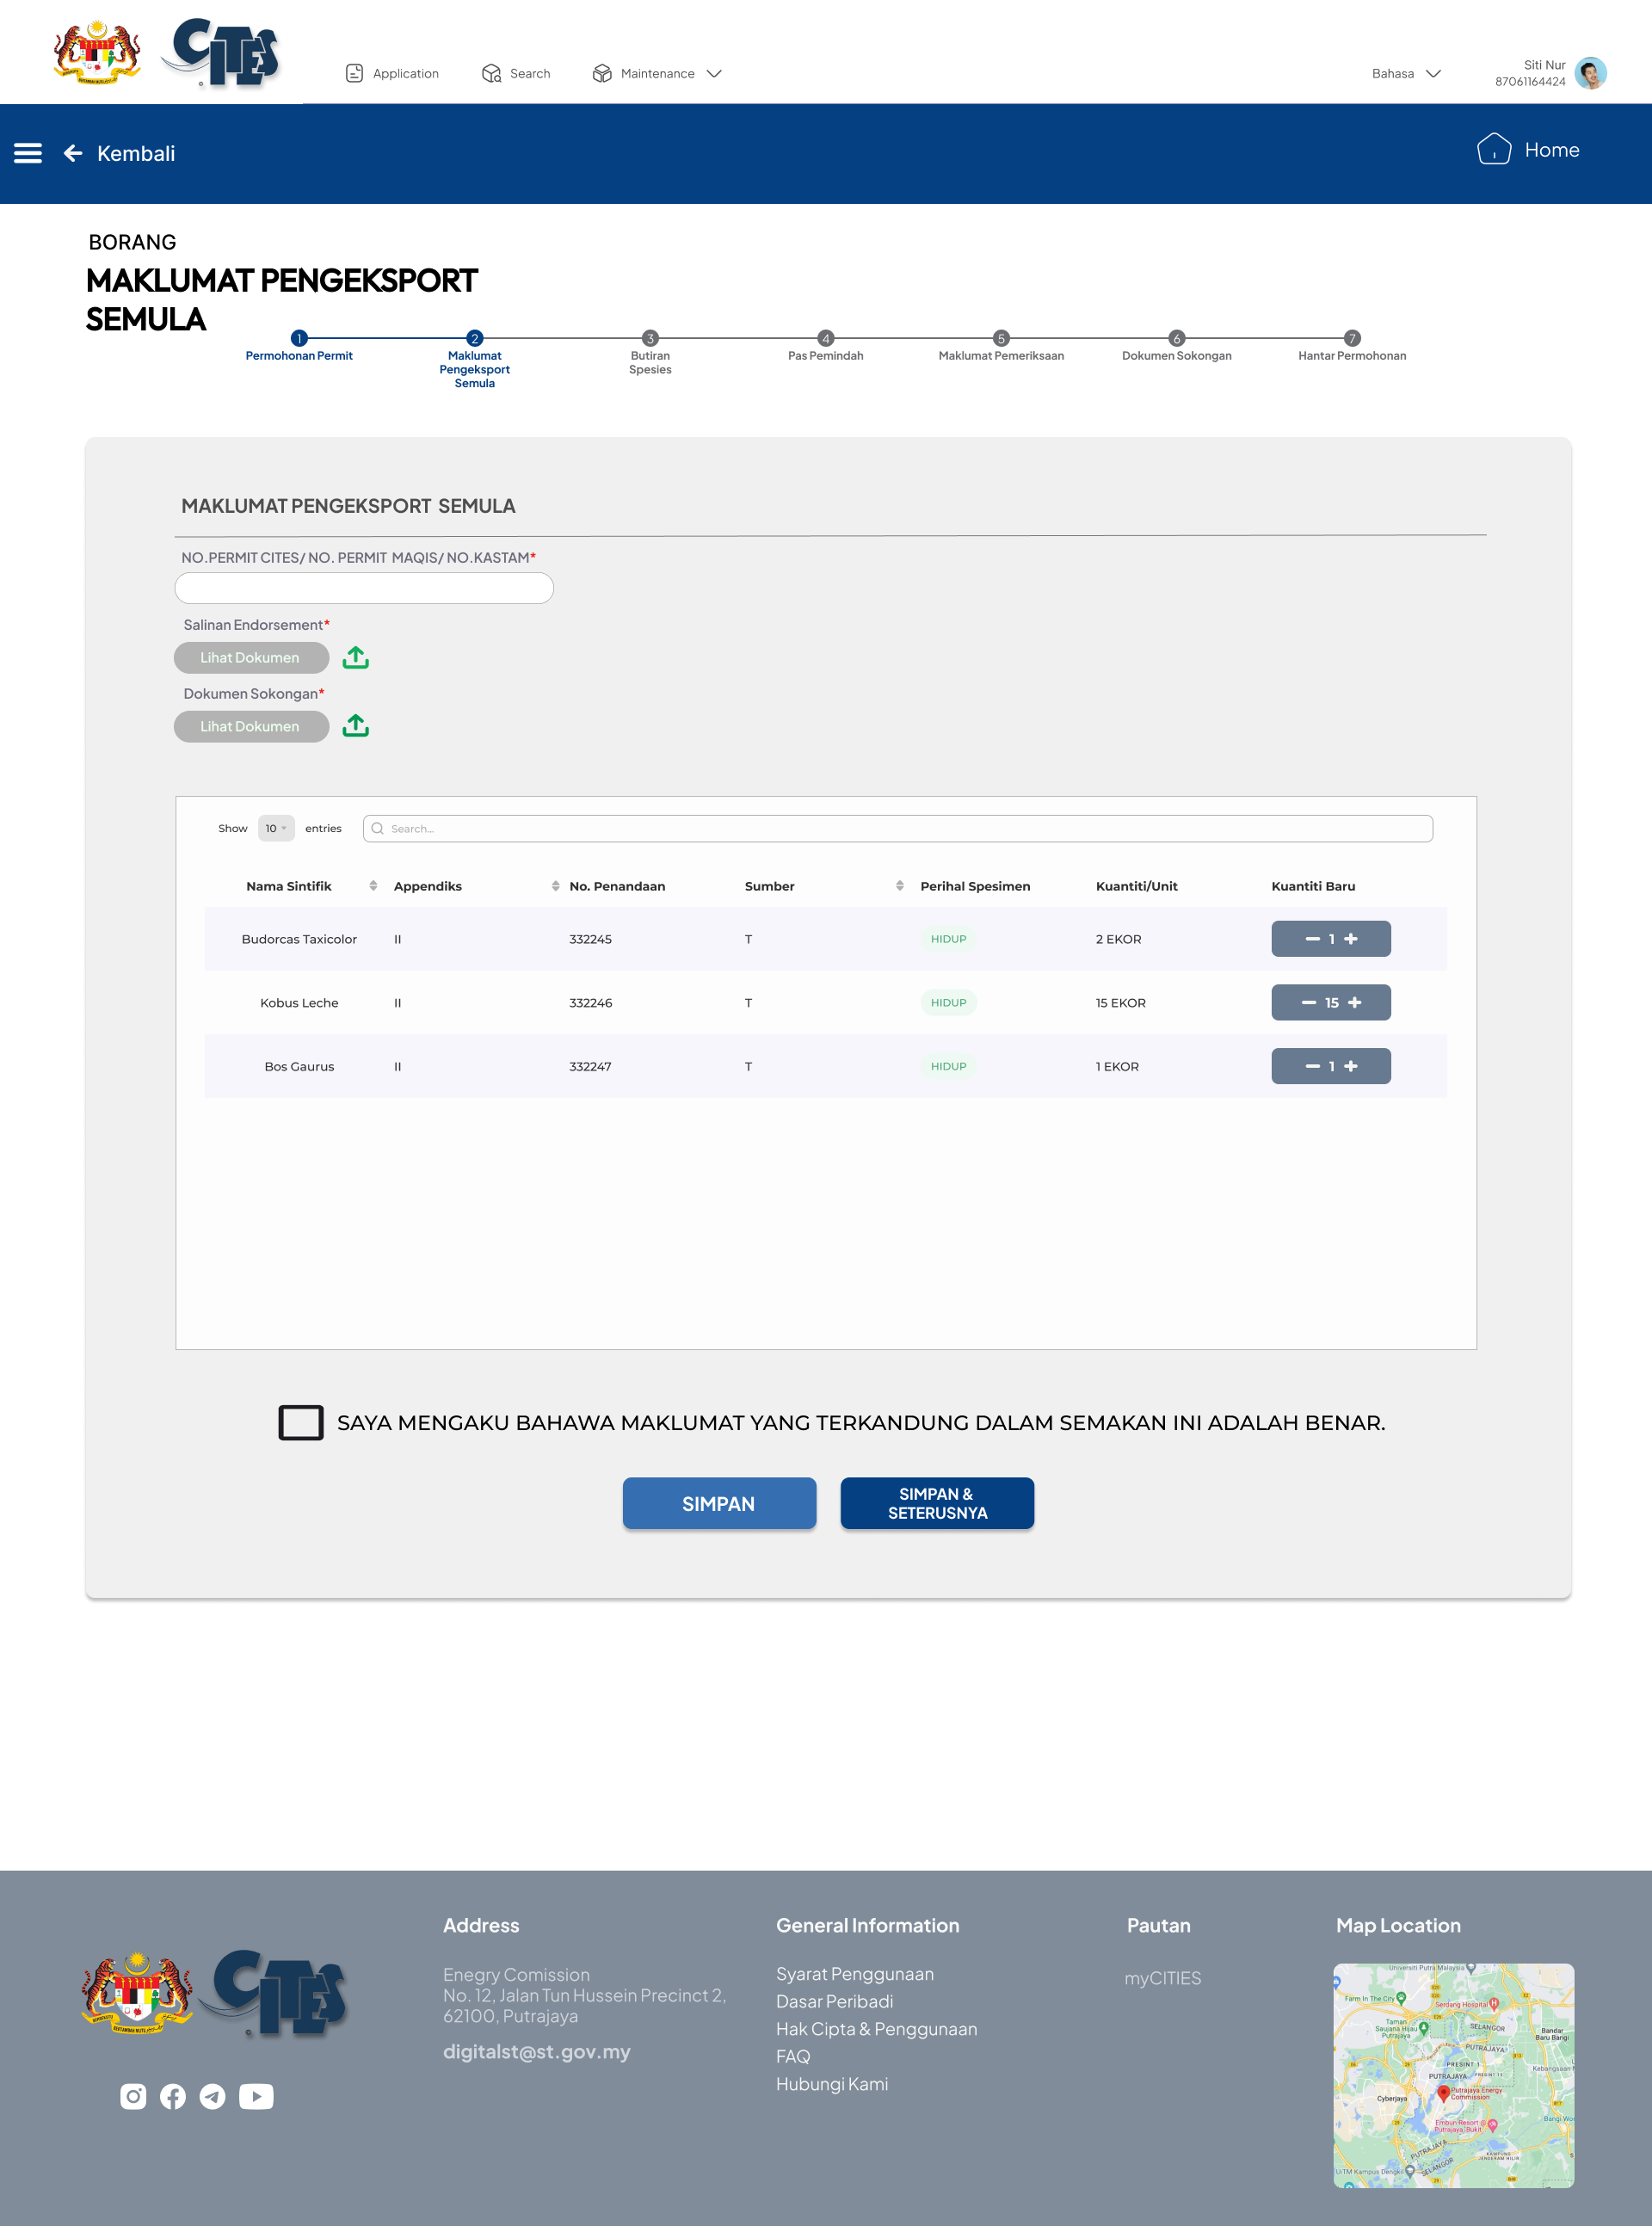The width and height of the screenshot is (1652, 2226).
Task: Sort table by Nama Sintifik column
Action: pos(373,886)
